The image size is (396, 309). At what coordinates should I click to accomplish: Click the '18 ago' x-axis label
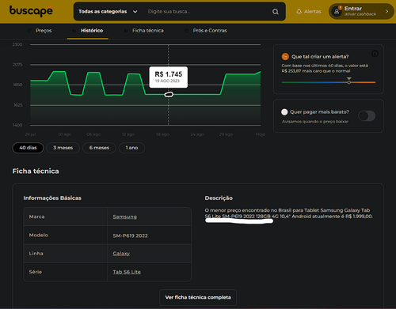pyautogui.click(x=162, y=134)
